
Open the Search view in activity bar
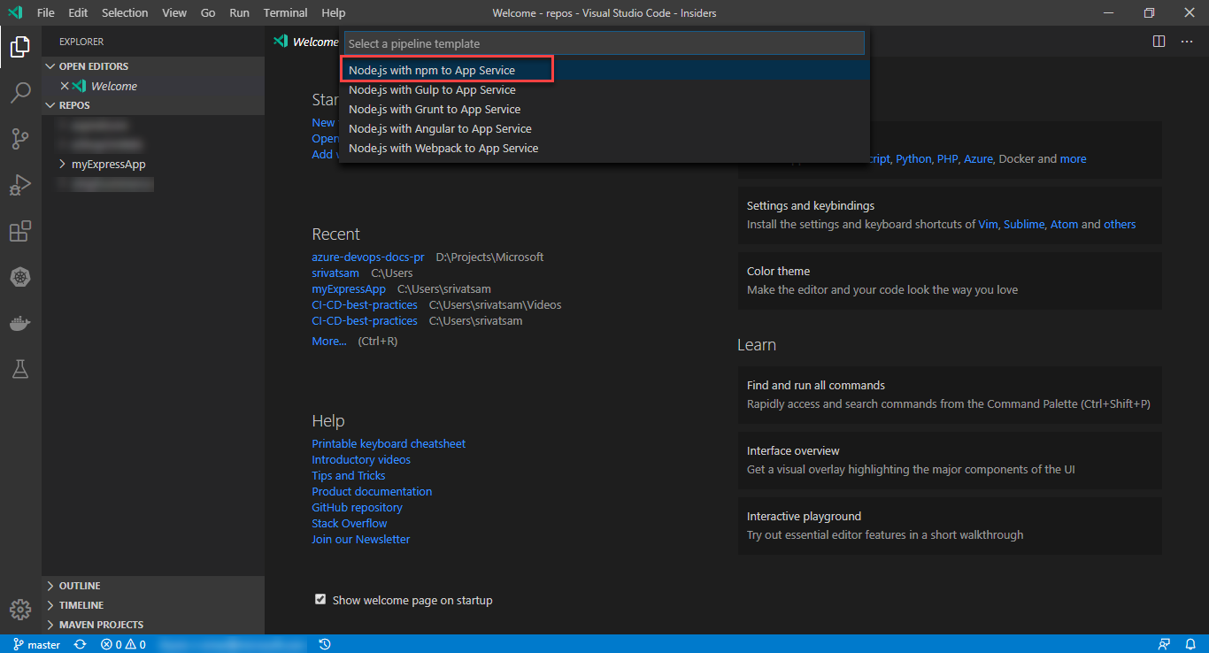(20, 93)
